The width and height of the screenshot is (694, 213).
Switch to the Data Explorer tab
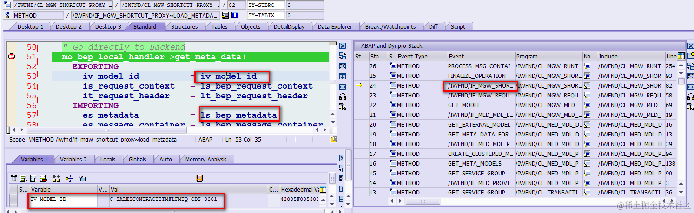pyautogui.click(x=335, y=26)
